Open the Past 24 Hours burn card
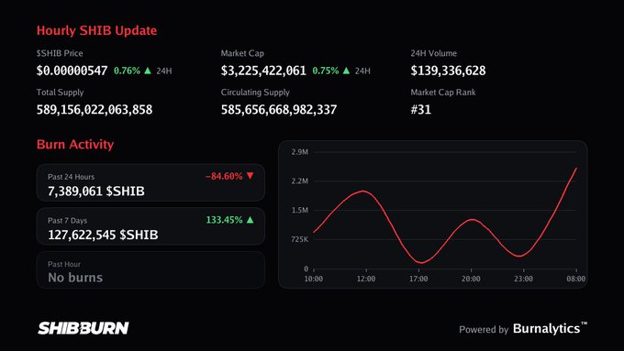Screen dimensions: 624x351 click(x=150, y=183)
